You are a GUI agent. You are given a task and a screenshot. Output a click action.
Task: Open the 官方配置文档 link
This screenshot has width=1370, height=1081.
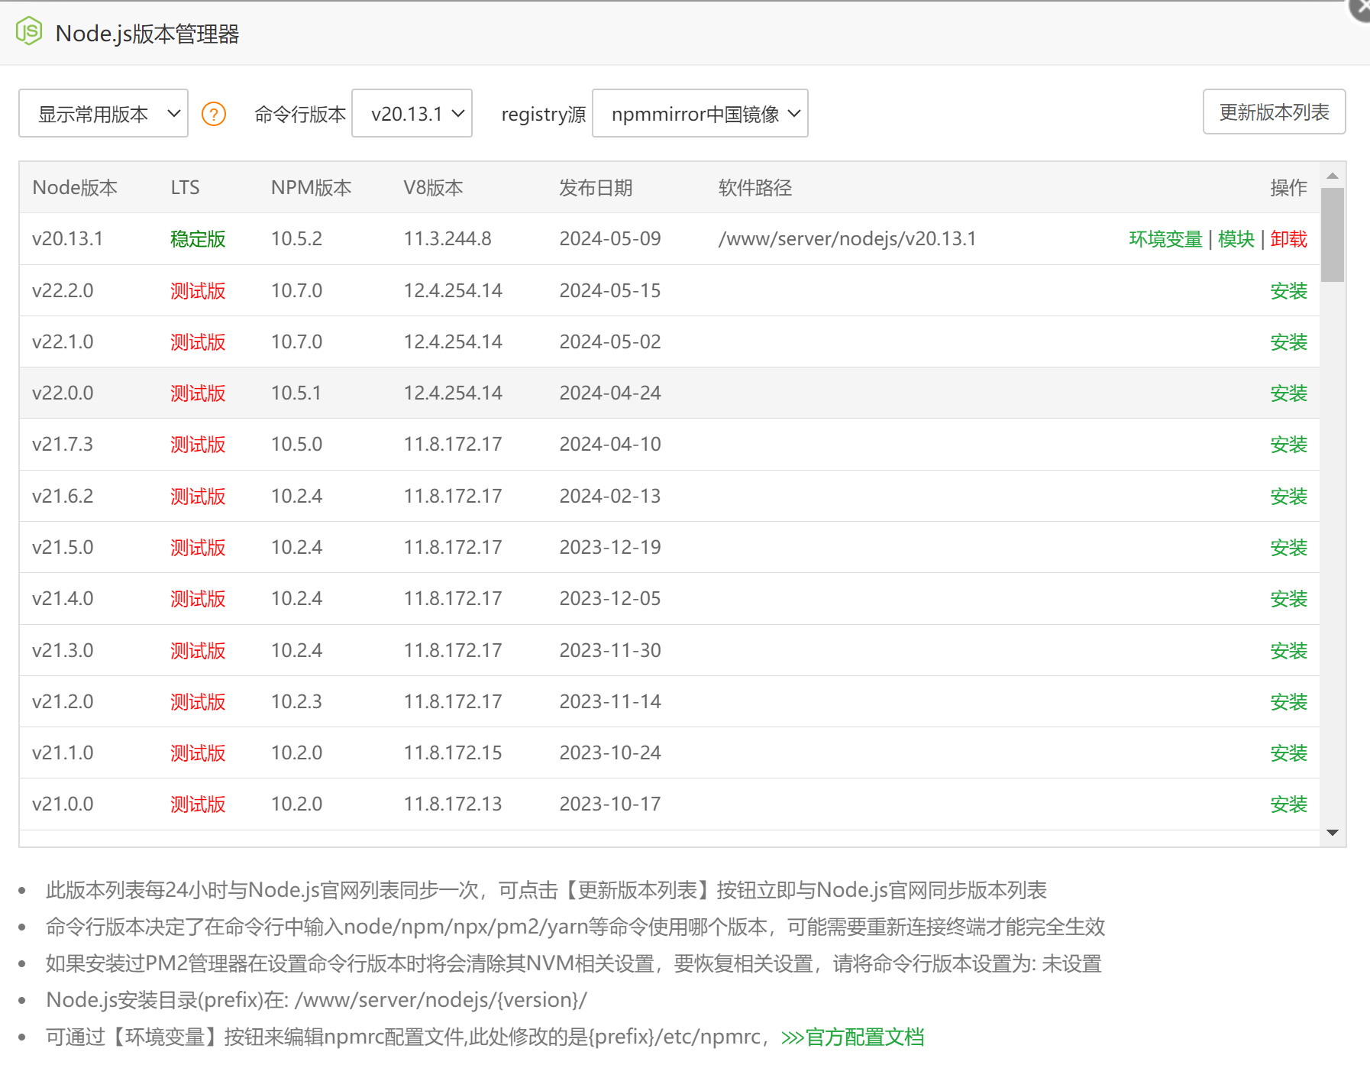pos(853,1037)
